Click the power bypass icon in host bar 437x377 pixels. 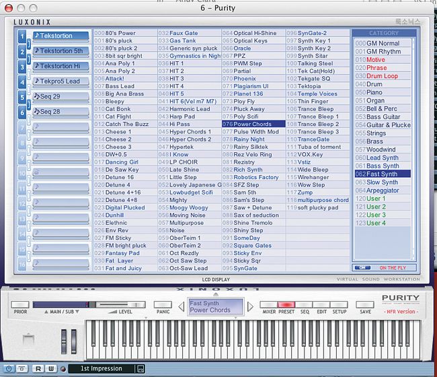9,369
